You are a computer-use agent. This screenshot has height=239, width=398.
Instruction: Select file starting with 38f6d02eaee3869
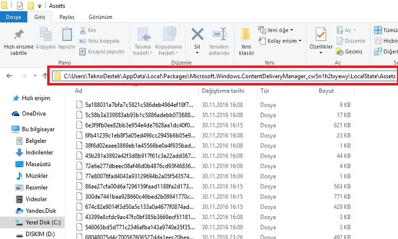click(135, 146)
